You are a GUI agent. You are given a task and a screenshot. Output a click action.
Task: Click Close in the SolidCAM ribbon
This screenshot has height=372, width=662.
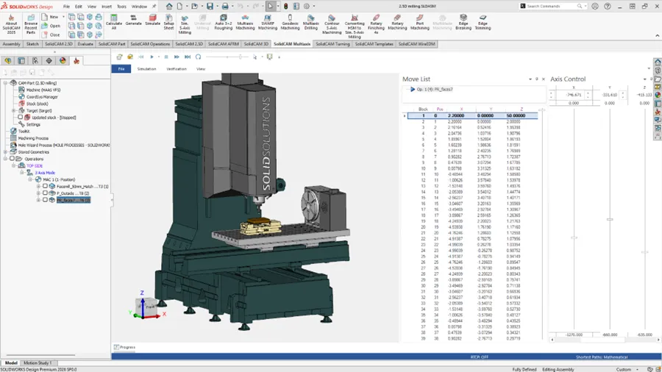click(51, 35)
